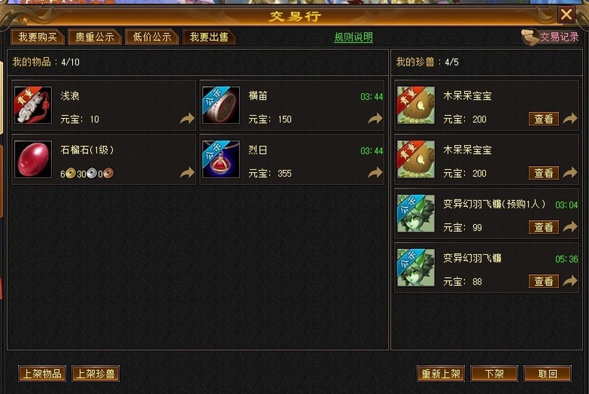Click the 上架珍兽 button

point(95,374)
